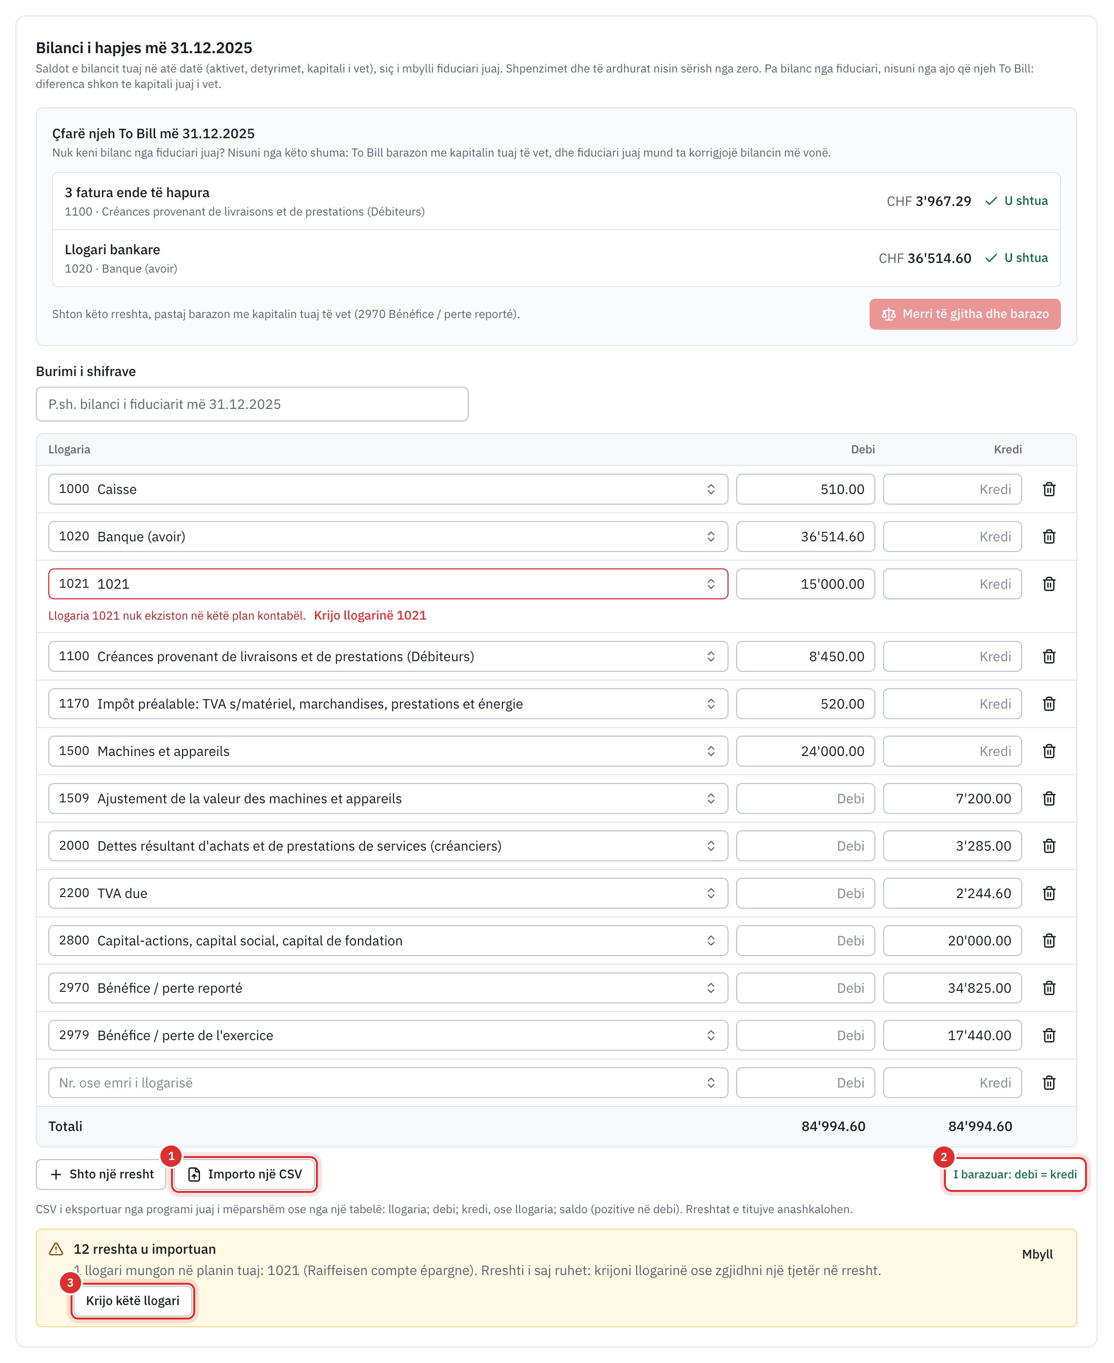
Task: Focus the 'Burimi i shifrave' input field
Action: coord(252,405)
